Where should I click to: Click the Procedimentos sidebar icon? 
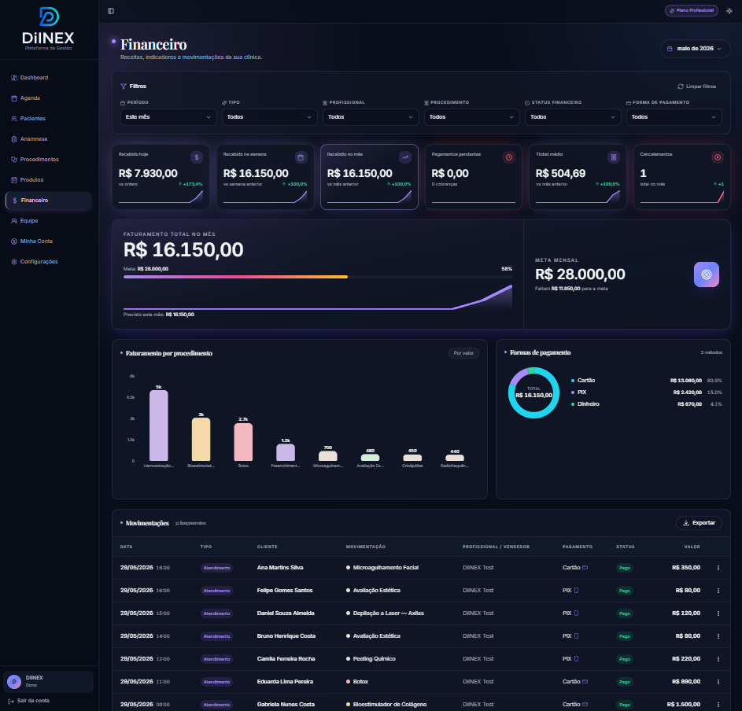(14, 160)
